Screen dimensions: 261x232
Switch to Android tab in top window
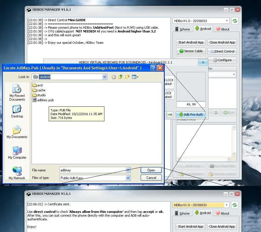(203, 29)
